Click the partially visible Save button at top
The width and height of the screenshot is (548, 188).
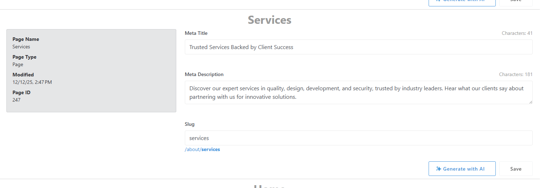[x=516, y=2]
